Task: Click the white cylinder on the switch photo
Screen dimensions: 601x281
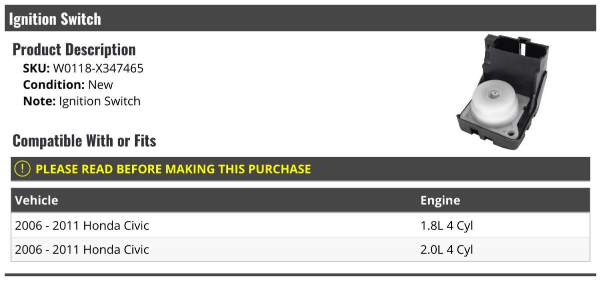Action: (x=495, y=101)
